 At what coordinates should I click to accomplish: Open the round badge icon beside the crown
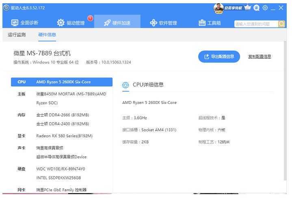[x=256, y=8]
